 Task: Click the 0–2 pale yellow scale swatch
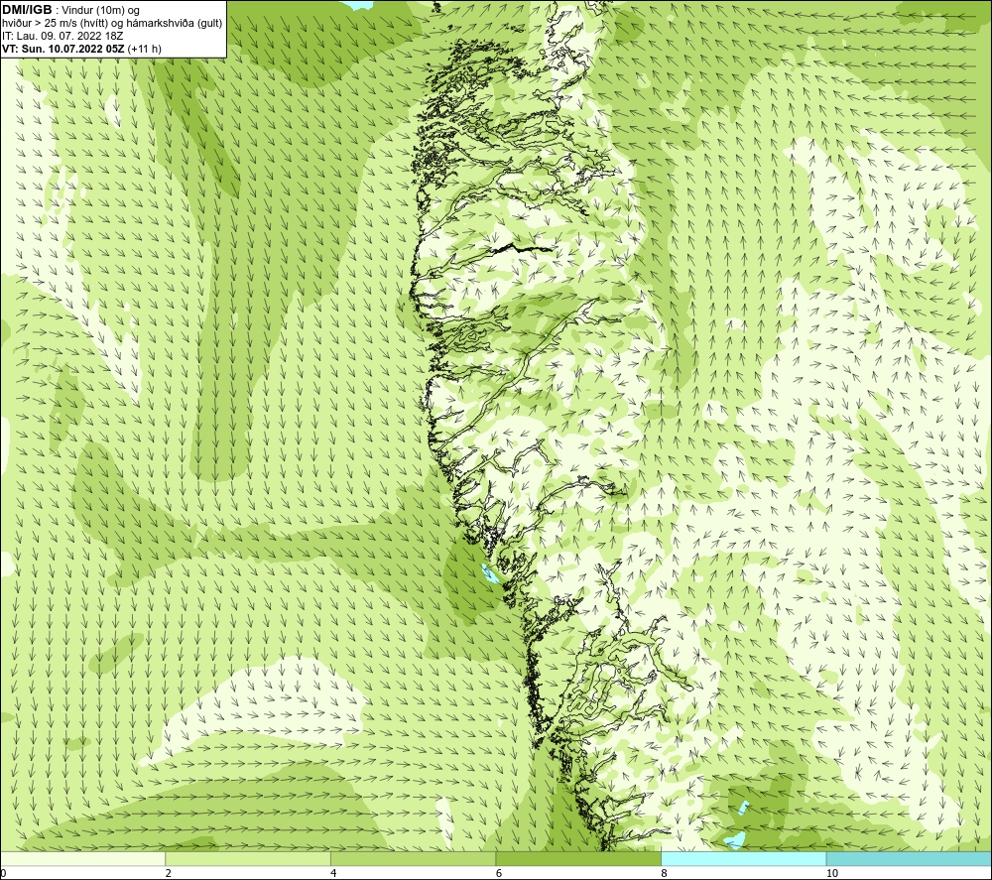tap(83, 858)
